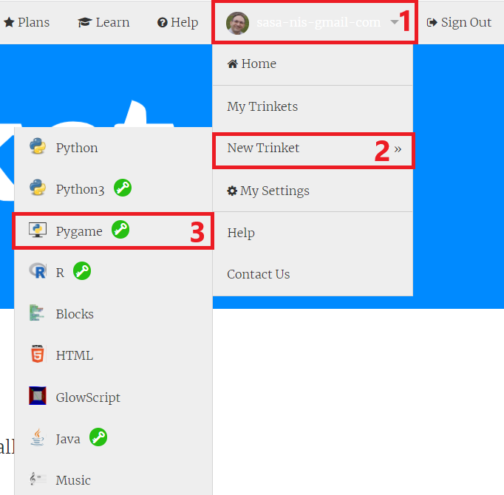The image size is (504, 495).
Task: Open the Learn navigation link
Action: coord(103,22)
